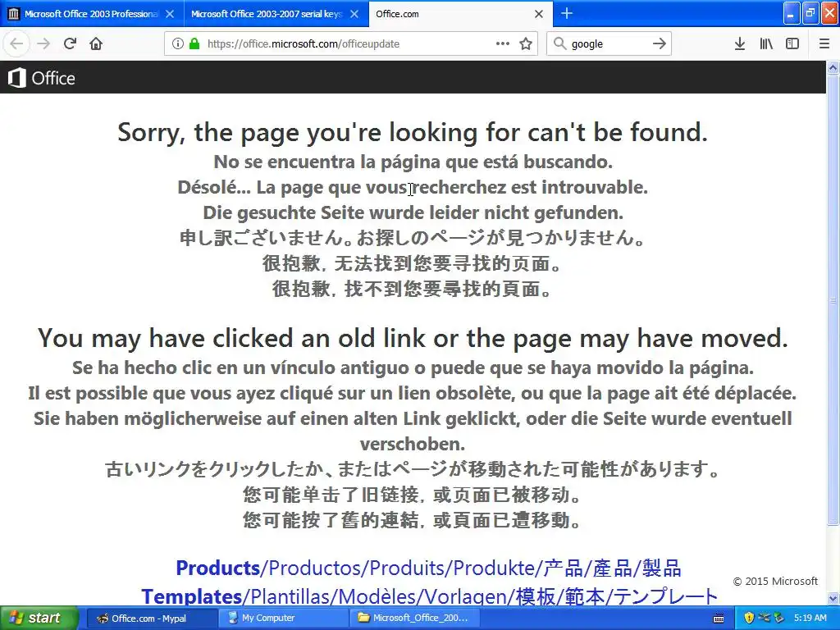Minimize the browser window
Image resolution: width=840 pixels, height=630 pixels.
click(x=792, y=13)
